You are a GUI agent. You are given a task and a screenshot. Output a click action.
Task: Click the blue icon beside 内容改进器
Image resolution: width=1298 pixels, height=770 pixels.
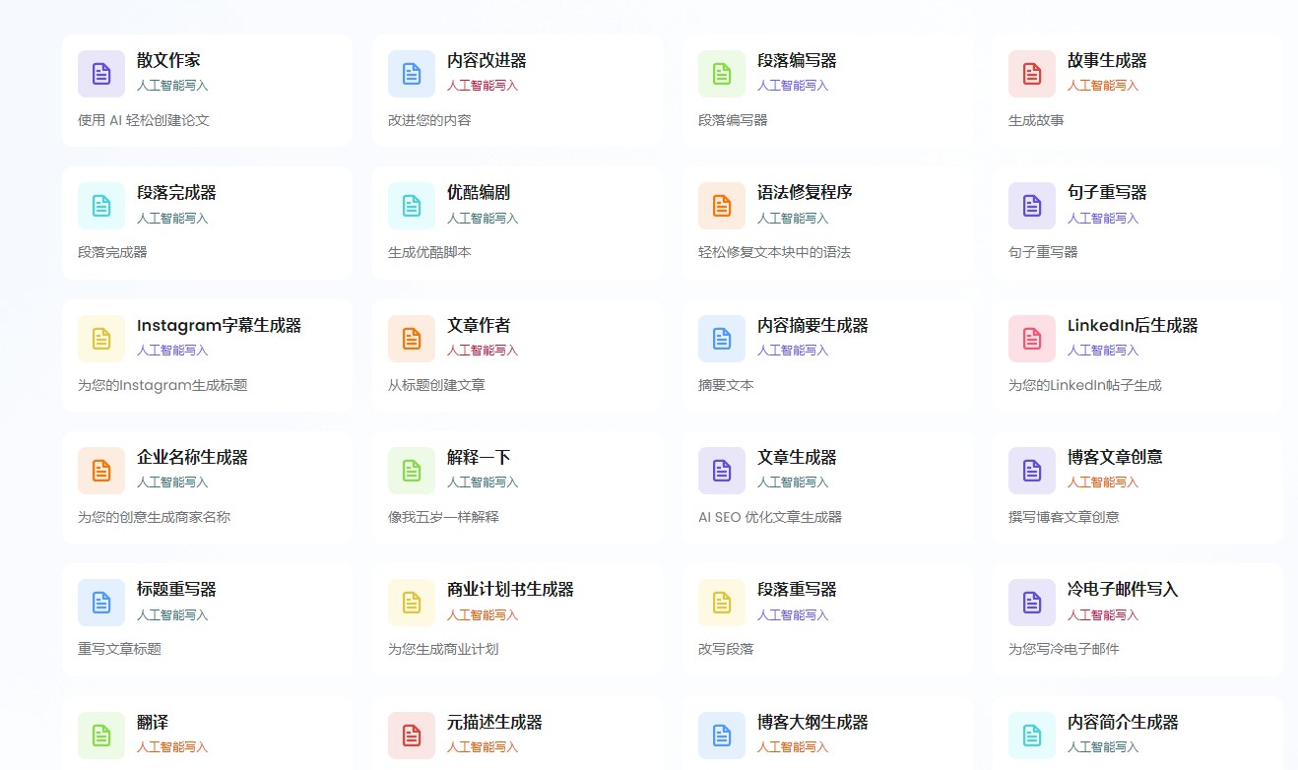tap(412, 74)
